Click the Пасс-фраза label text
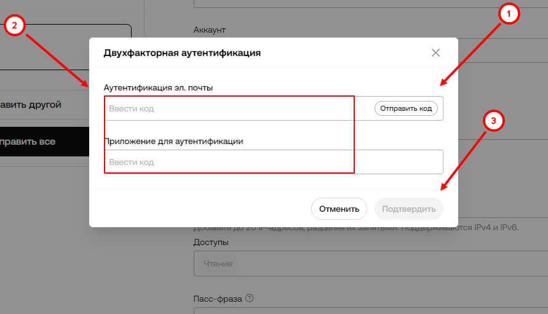Viewport: 548px width, 314px height. (218, 299)
